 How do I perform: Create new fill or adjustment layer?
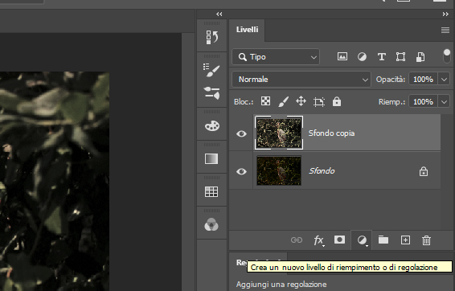(x=362, y=240)
